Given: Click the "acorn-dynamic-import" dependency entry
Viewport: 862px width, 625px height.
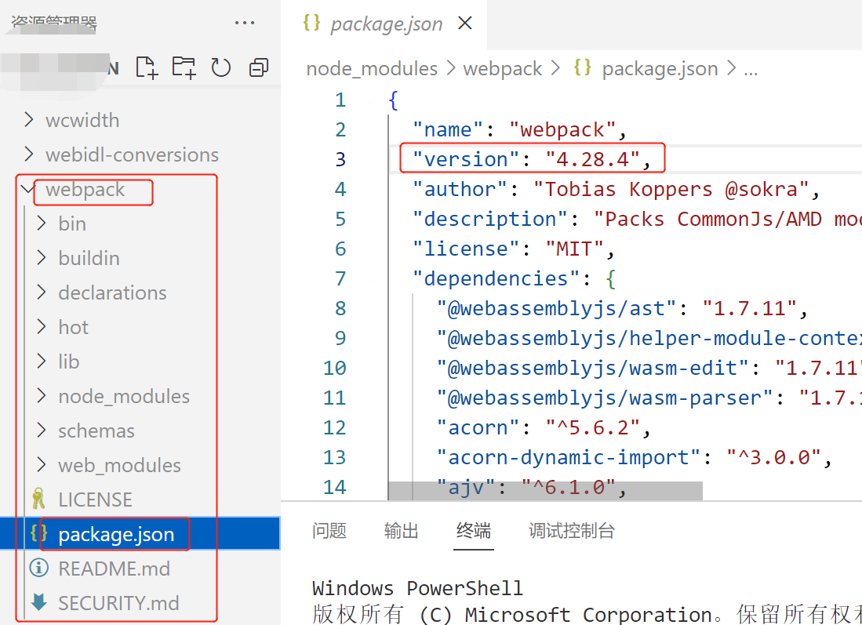Looking at the screenshot, I should tap(633, 457).
